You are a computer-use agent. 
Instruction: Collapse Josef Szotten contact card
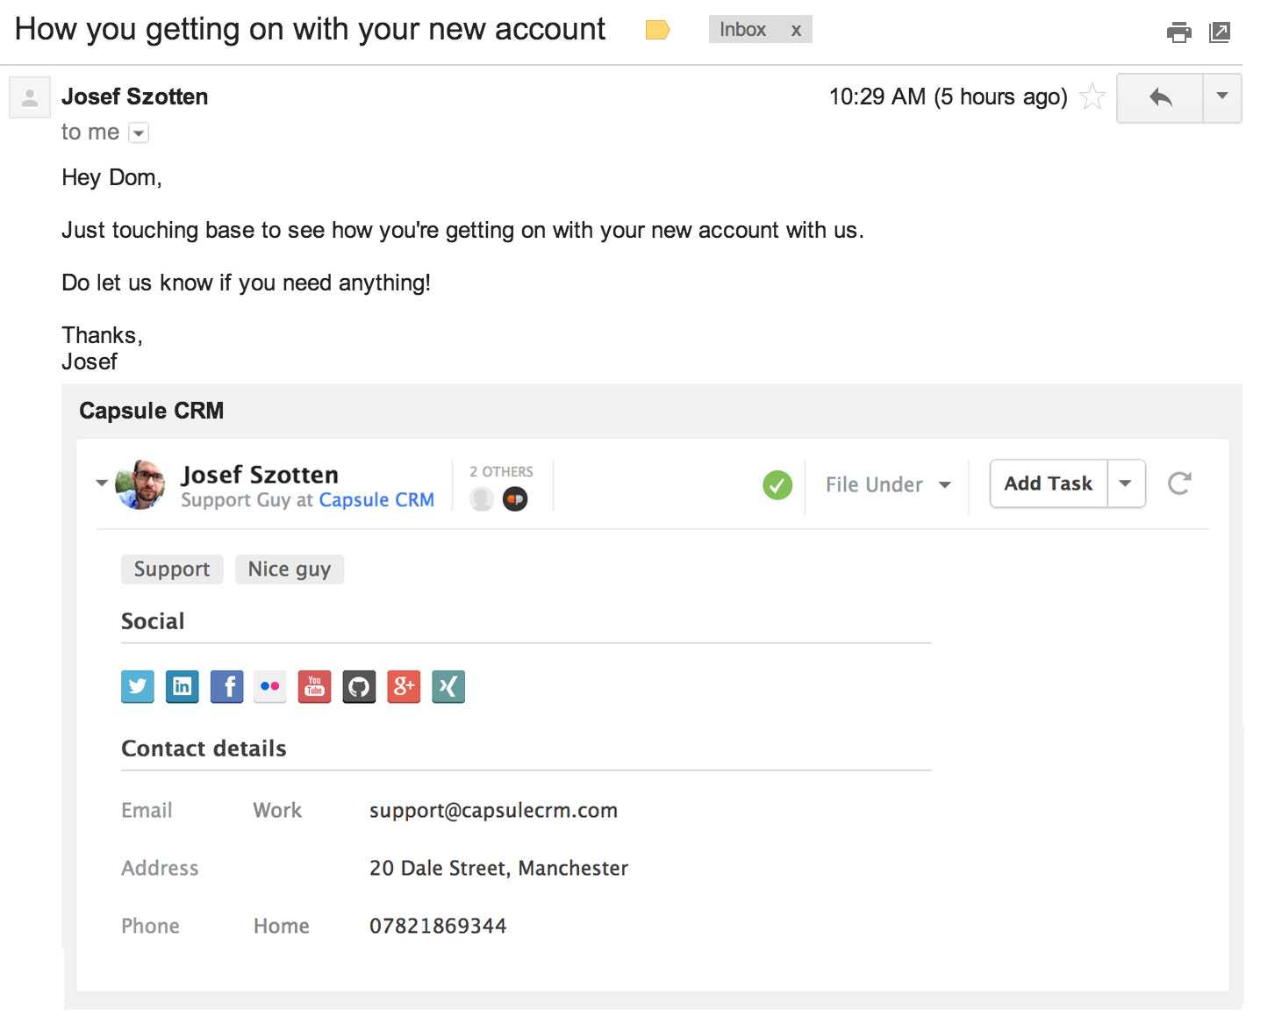(102, 483)
